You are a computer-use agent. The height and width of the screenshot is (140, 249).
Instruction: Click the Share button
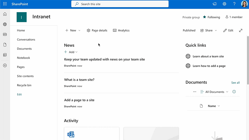pos(206,30)
